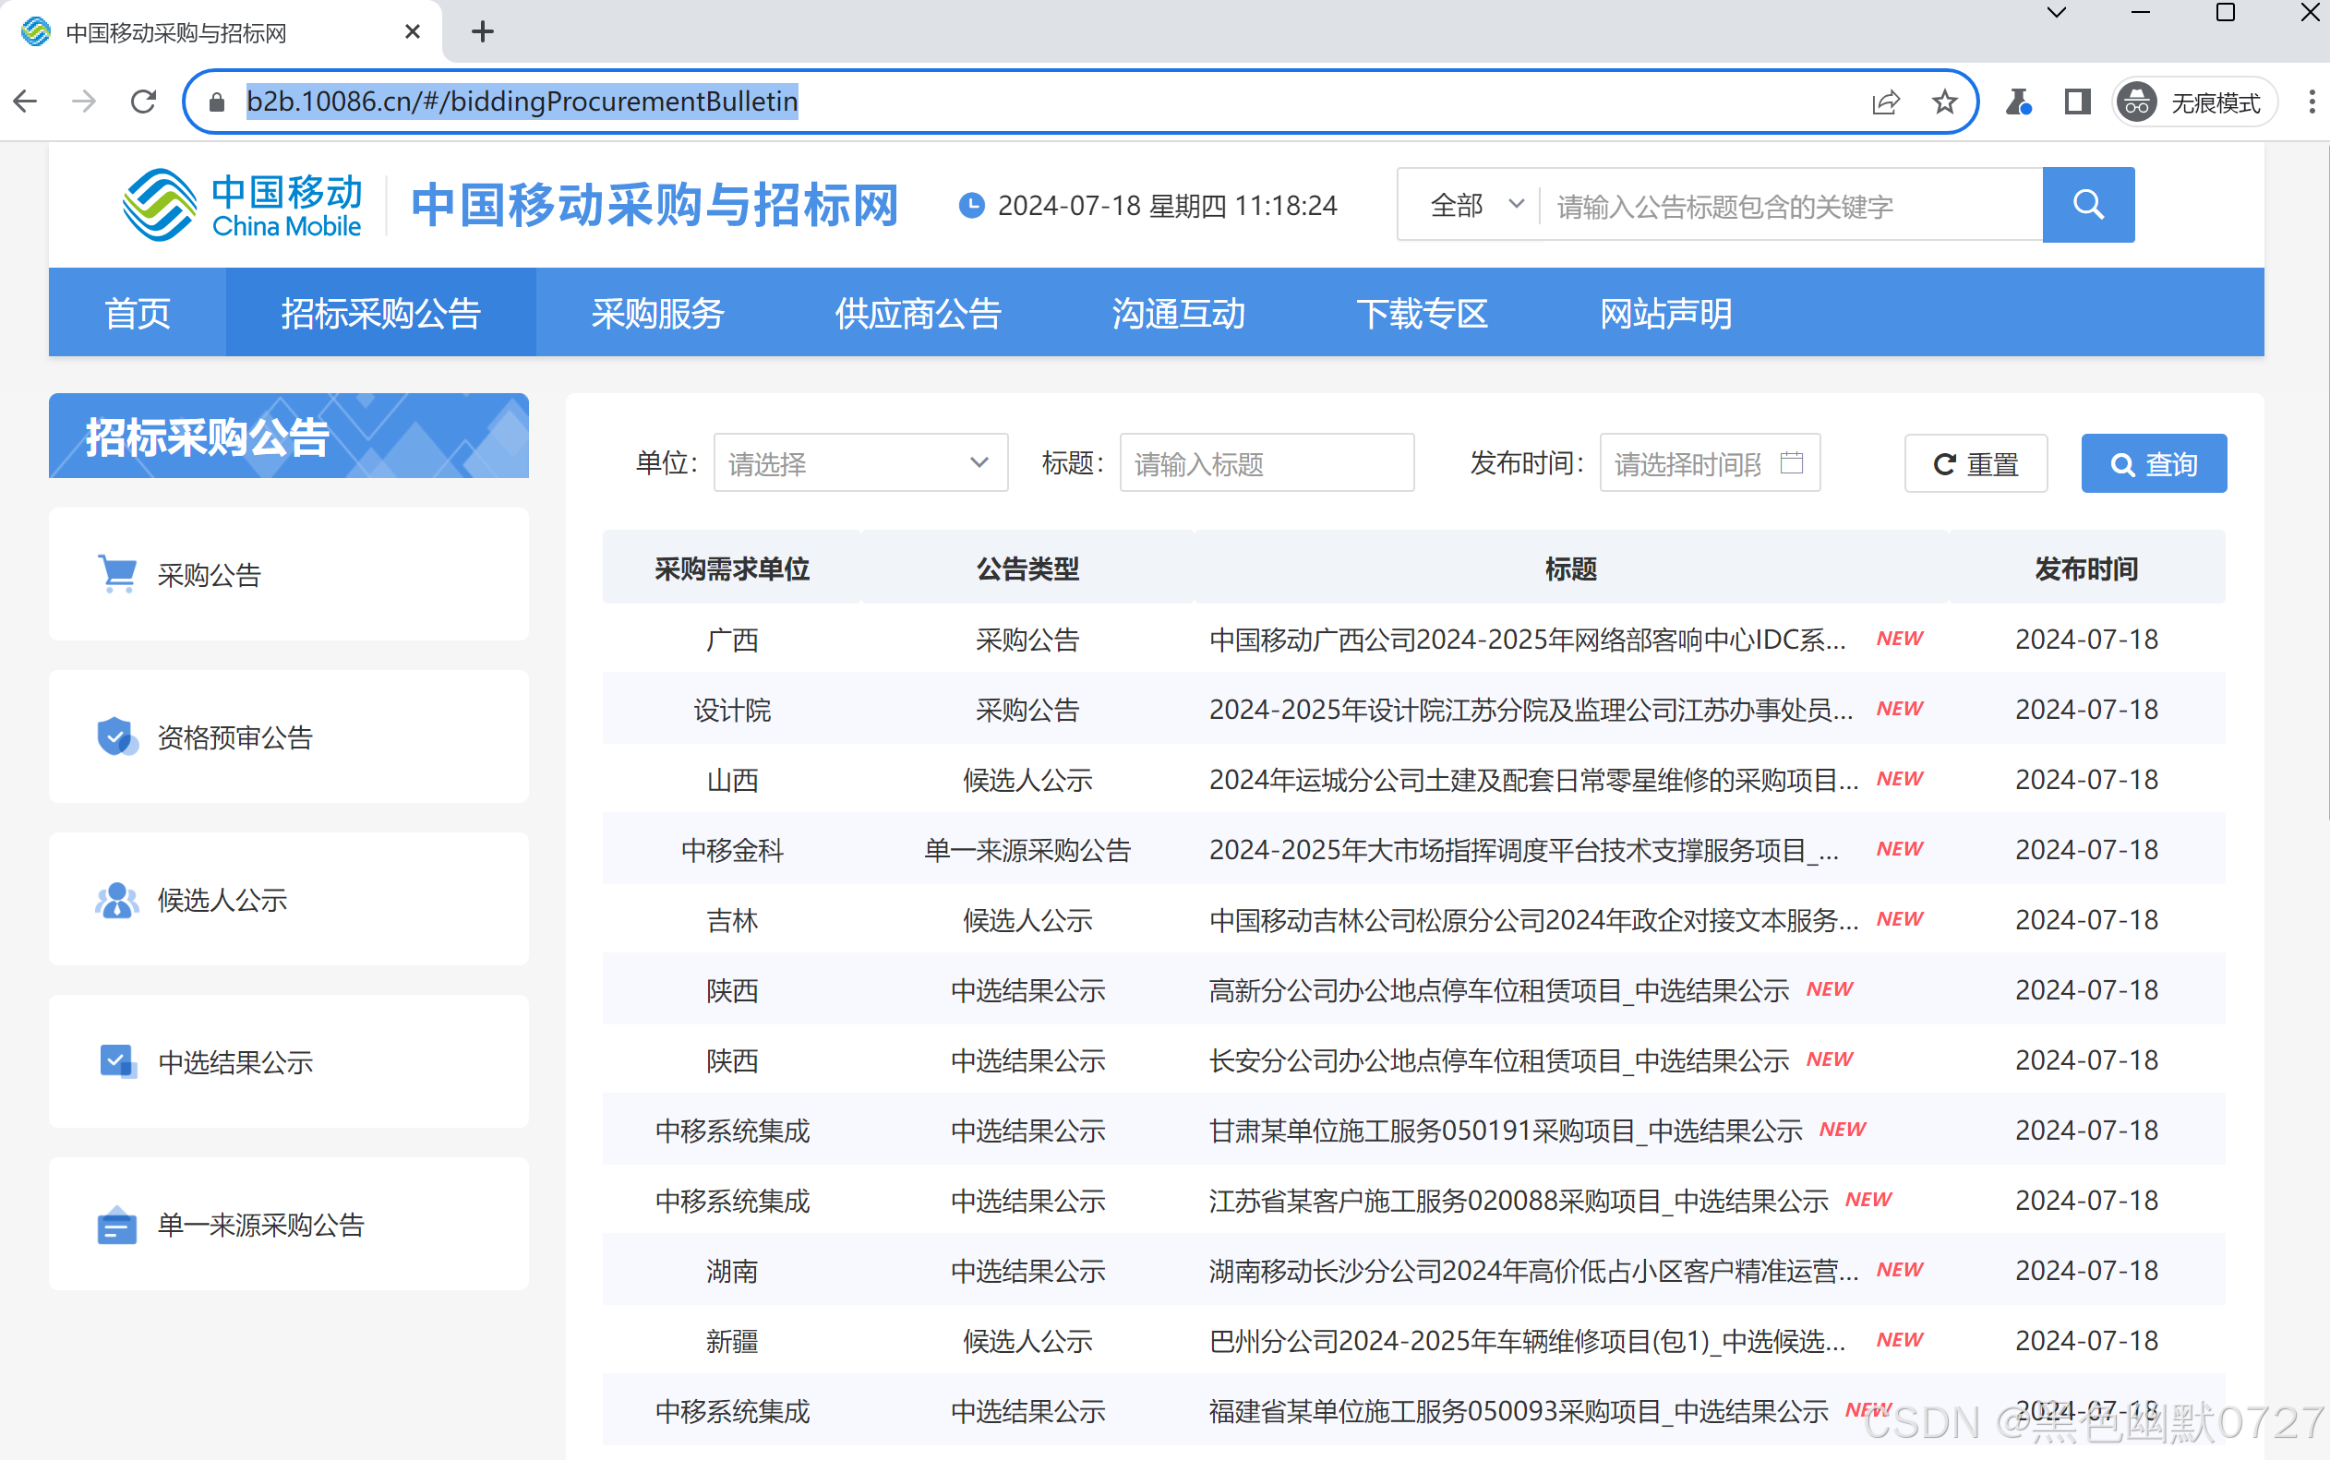Screen dimensions: 2330x1460
Task: Open the 单位 请选择 dropdown
Action: pyautogui.click(x=859, y=463)
